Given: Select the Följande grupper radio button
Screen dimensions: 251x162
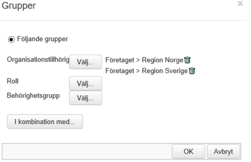Looking at the screenshot, I should tap(11, 39).
